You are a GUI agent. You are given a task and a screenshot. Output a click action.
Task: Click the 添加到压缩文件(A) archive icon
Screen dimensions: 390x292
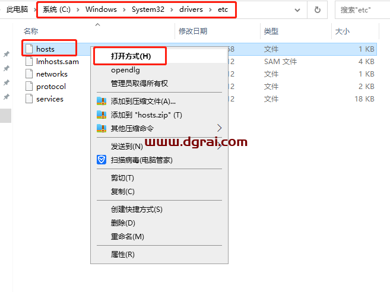(x=101, y=101)
